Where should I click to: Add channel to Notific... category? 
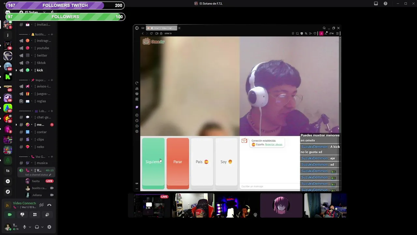(x=52, y=34)
